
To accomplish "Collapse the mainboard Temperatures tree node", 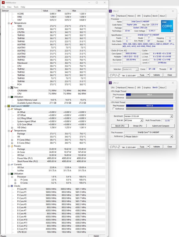I will pos(9,23).
